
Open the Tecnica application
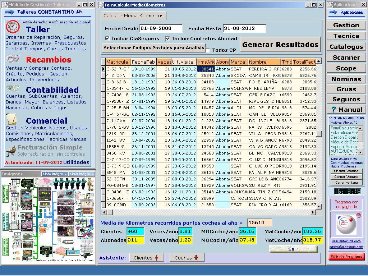click(x=346, y=36)
